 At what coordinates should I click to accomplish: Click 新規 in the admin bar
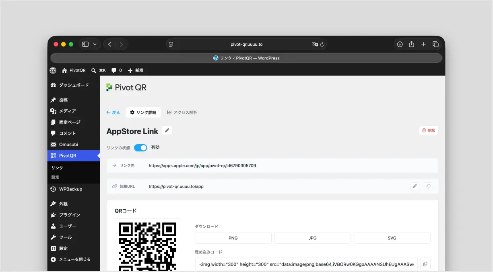pyautogui.click(x=136, y=70)
